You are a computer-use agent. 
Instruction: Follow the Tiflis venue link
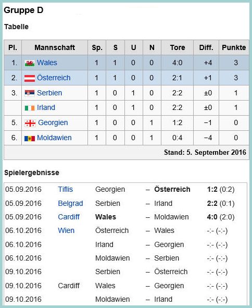[66, 189]
